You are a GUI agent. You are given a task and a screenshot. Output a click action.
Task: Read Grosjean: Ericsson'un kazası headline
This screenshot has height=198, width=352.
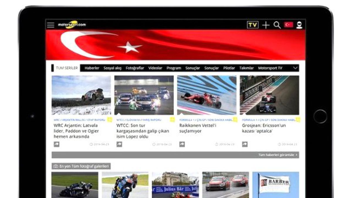264,128
